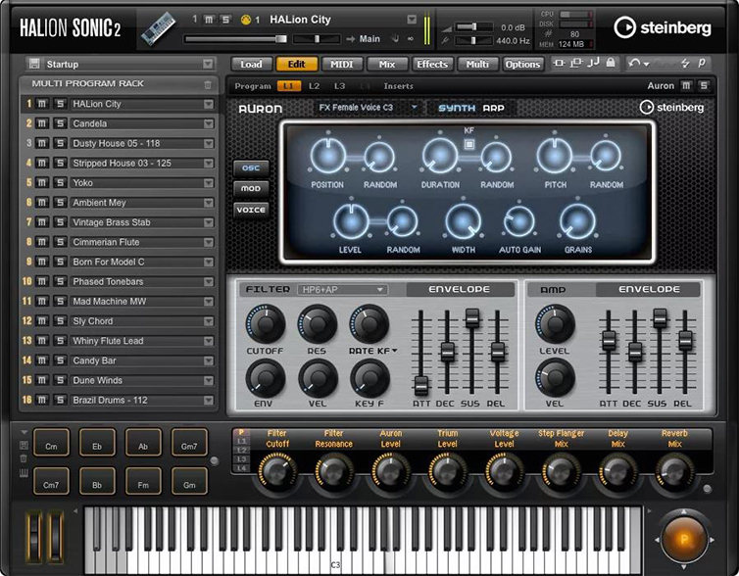Mute slot 2 Candela
Viewport: 739px width, 576px height.
pos(42,123)
